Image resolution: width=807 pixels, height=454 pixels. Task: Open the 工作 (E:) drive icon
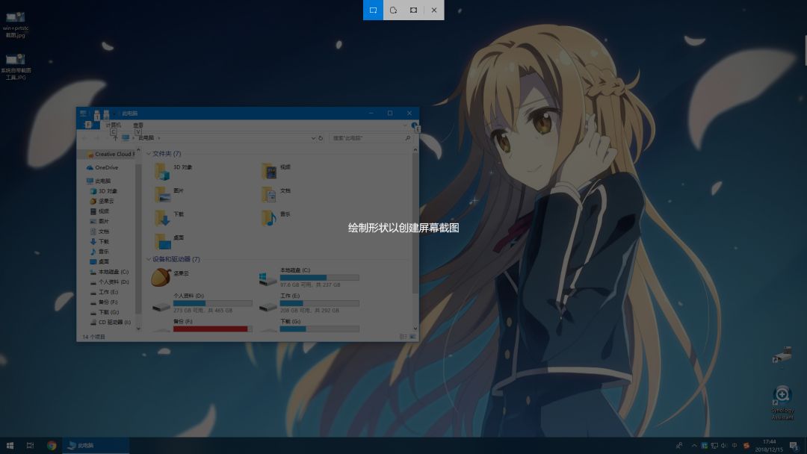coord(268,306)
